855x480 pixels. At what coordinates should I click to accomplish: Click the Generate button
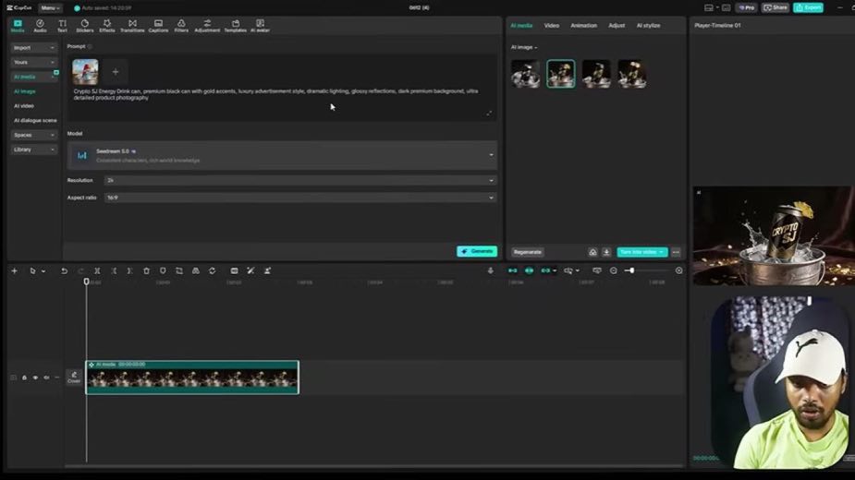[477, 251]
